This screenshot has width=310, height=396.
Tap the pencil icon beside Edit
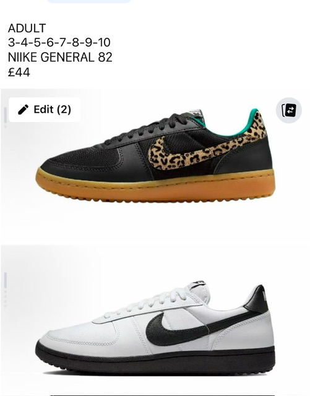[24, 110]
